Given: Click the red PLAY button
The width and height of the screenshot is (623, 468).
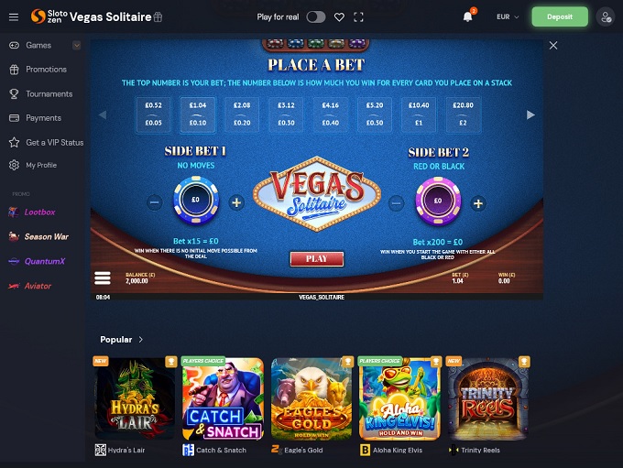Looking at the screenshot, I should point(317,258).
